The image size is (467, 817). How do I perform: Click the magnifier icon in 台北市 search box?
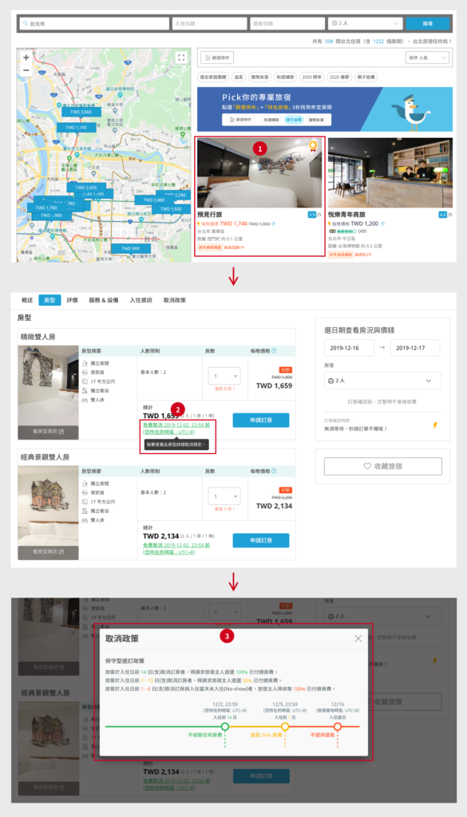point(25,24)
